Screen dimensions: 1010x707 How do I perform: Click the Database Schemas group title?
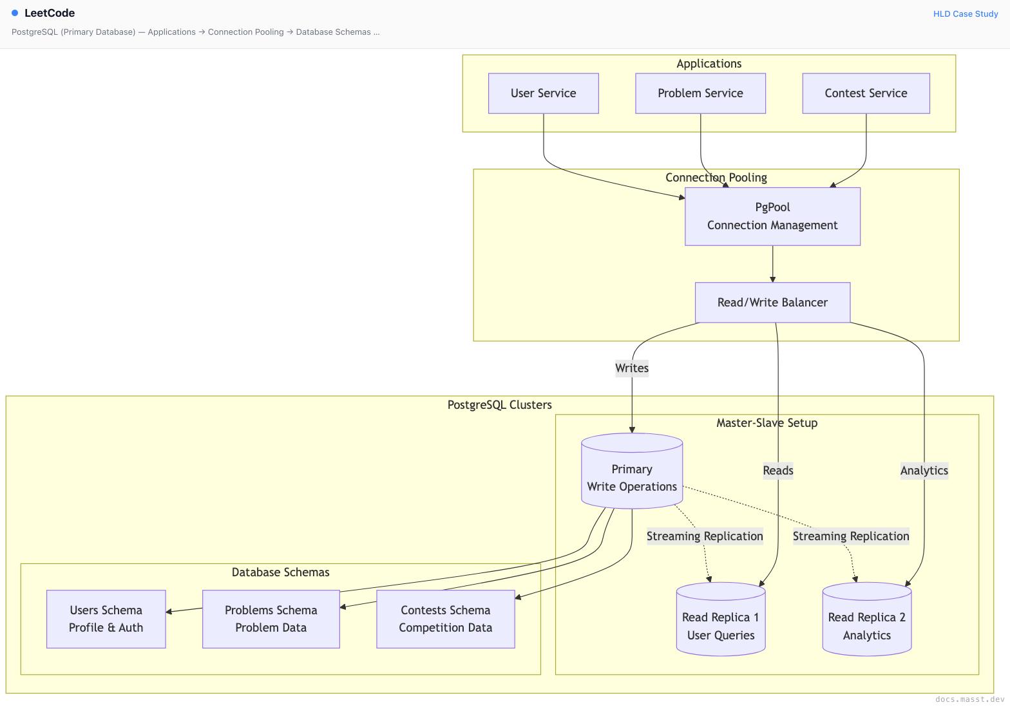[281, 572]
